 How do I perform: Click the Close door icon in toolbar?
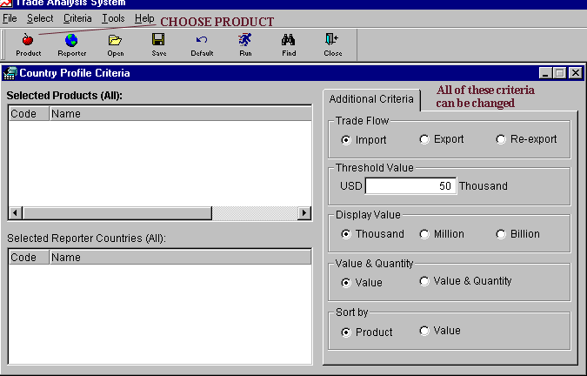click(332, 40)
